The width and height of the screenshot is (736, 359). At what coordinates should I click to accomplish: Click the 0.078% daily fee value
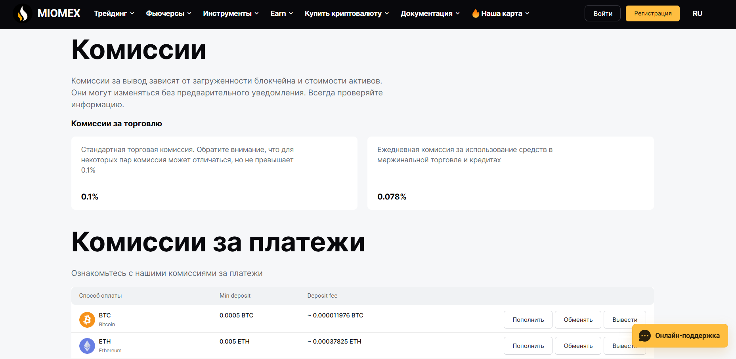coord(392,197)
